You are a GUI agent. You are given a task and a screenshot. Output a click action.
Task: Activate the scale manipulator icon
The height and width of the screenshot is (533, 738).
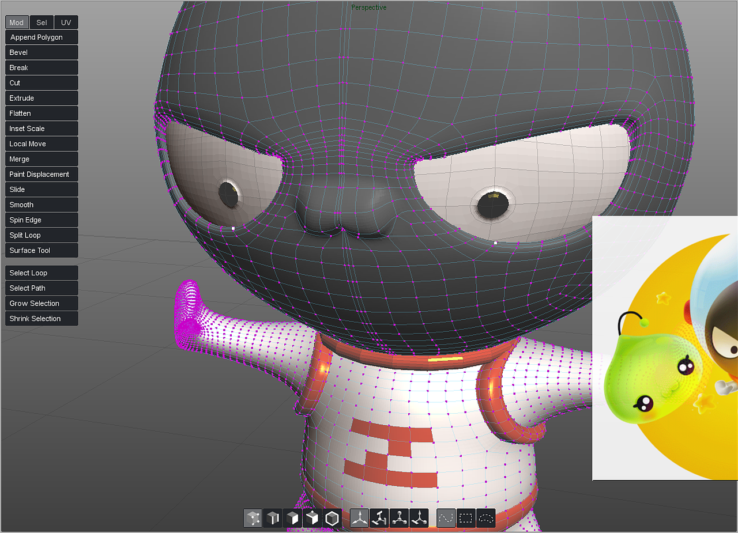click(x=399, y=518)
